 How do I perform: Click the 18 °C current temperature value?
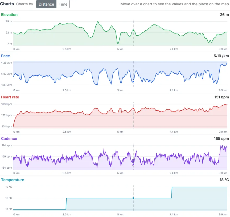(224, 180)
